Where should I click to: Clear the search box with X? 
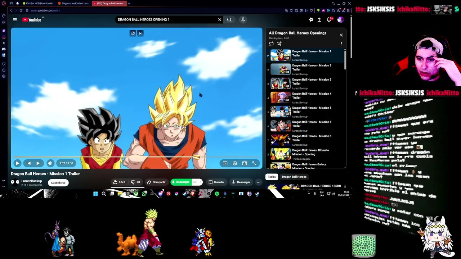pyautogui.click(x=220, y=20)
